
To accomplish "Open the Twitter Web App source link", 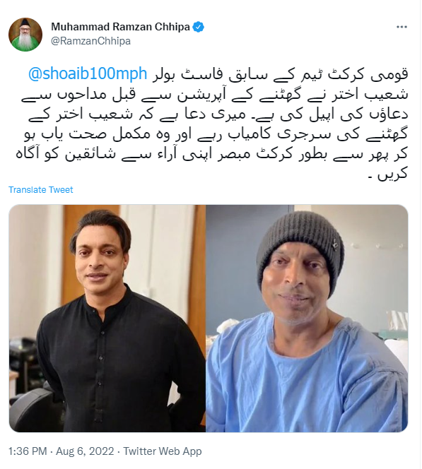I will tap(163, 451).
